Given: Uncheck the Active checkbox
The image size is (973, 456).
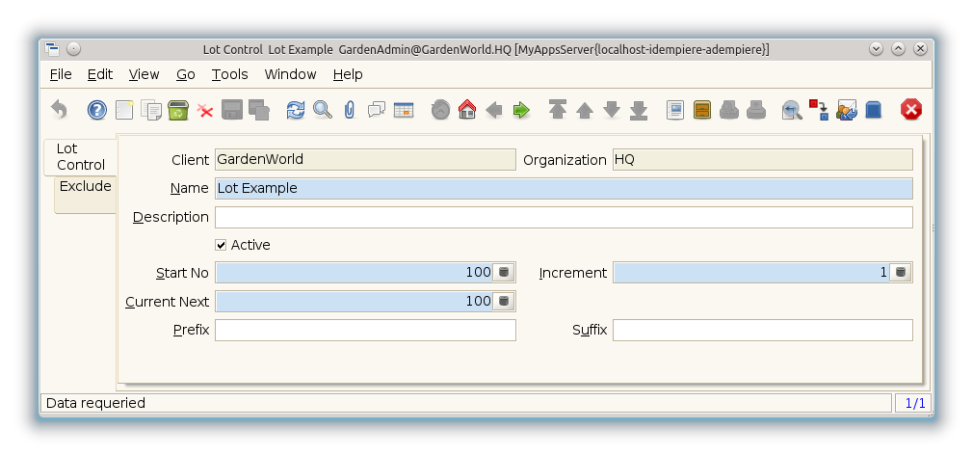Looking at the screenshot, I should 221,245.
